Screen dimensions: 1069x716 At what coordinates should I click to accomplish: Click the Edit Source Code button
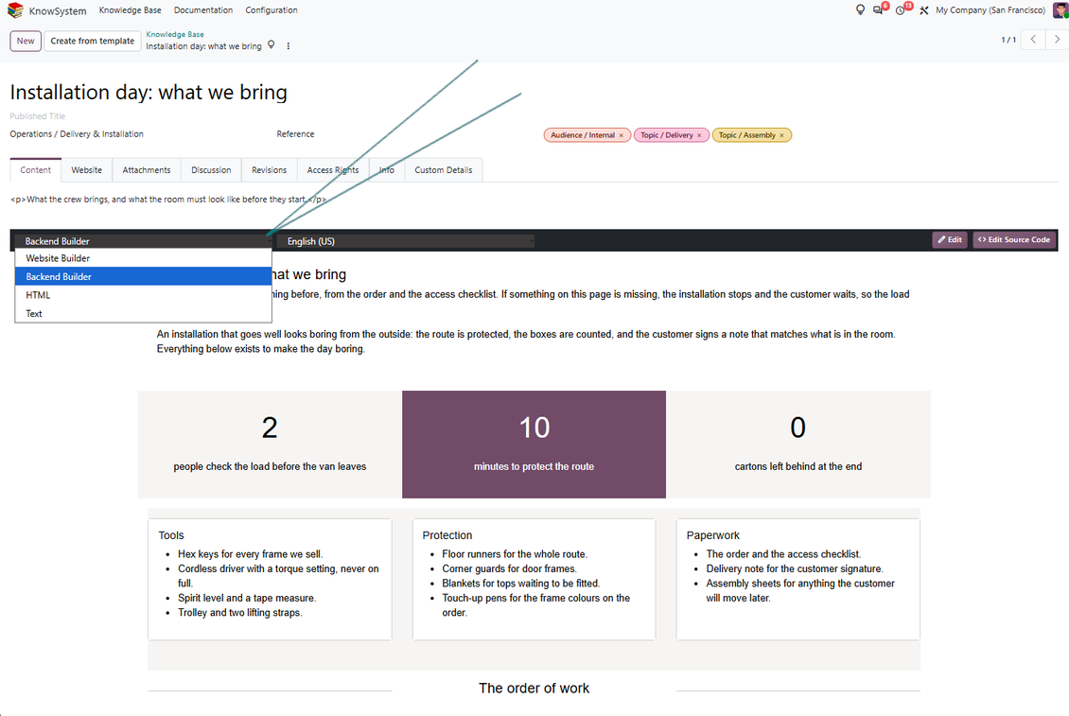tap(1014, 240)
